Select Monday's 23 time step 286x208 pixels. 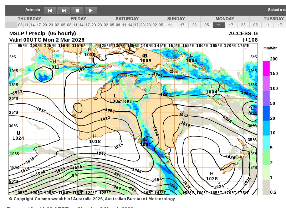[243, 25]
